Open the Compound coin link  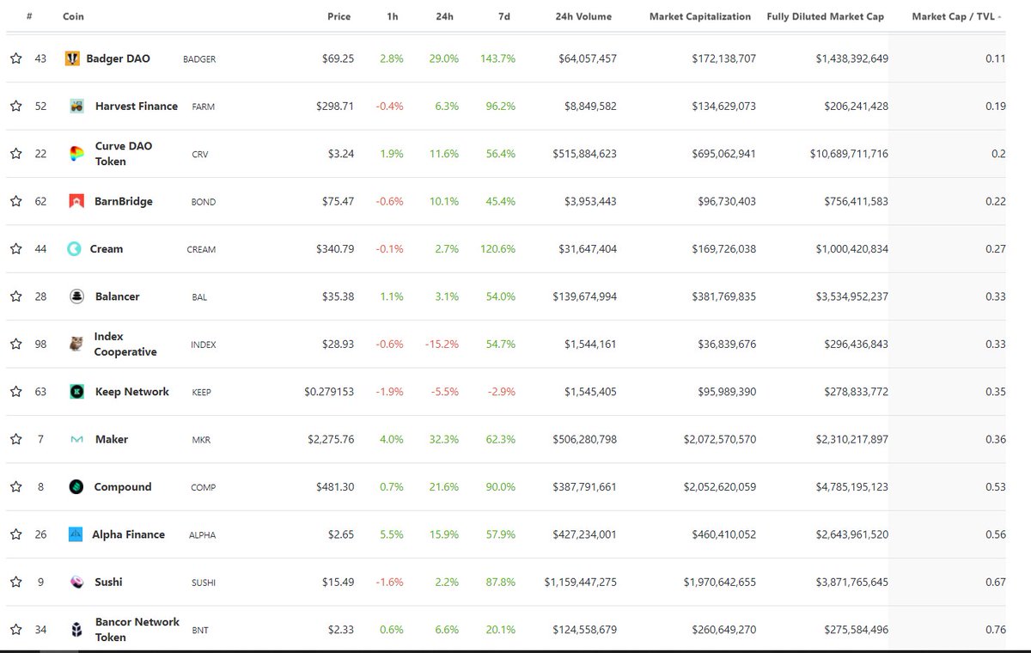(x=123, y=486)
